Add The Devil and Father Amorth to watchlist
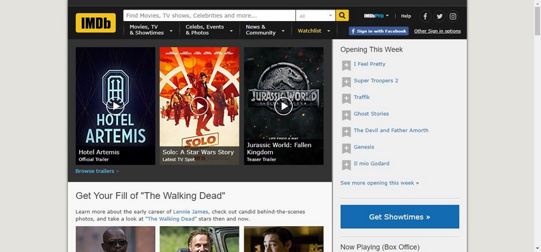 click(346, 131)
